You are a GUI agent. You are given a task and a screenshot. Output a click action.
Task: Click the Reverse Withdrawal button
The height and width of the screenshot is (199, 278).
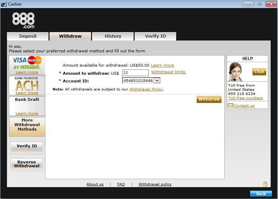coord(27,164)
